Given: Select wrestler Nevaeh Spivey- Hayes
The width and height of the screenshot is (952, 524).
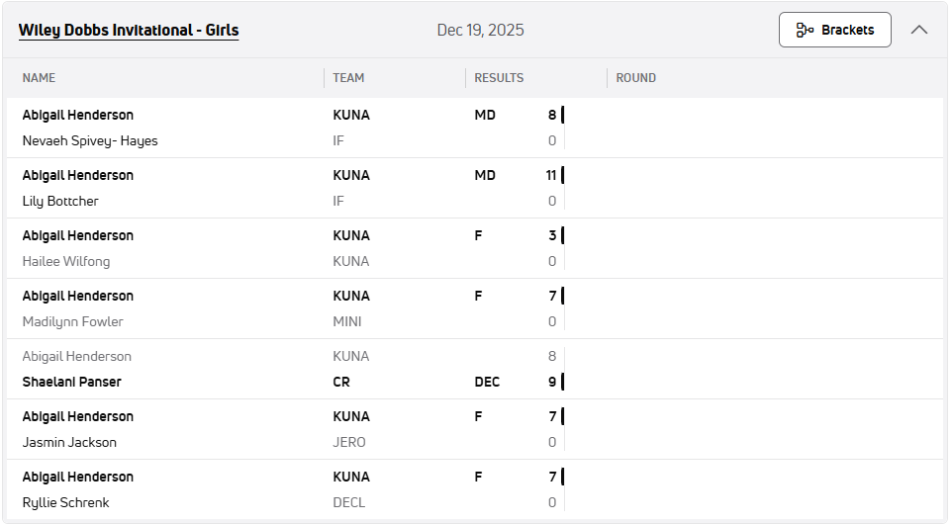Looking at the screenshot, I should tap(90, 140).
